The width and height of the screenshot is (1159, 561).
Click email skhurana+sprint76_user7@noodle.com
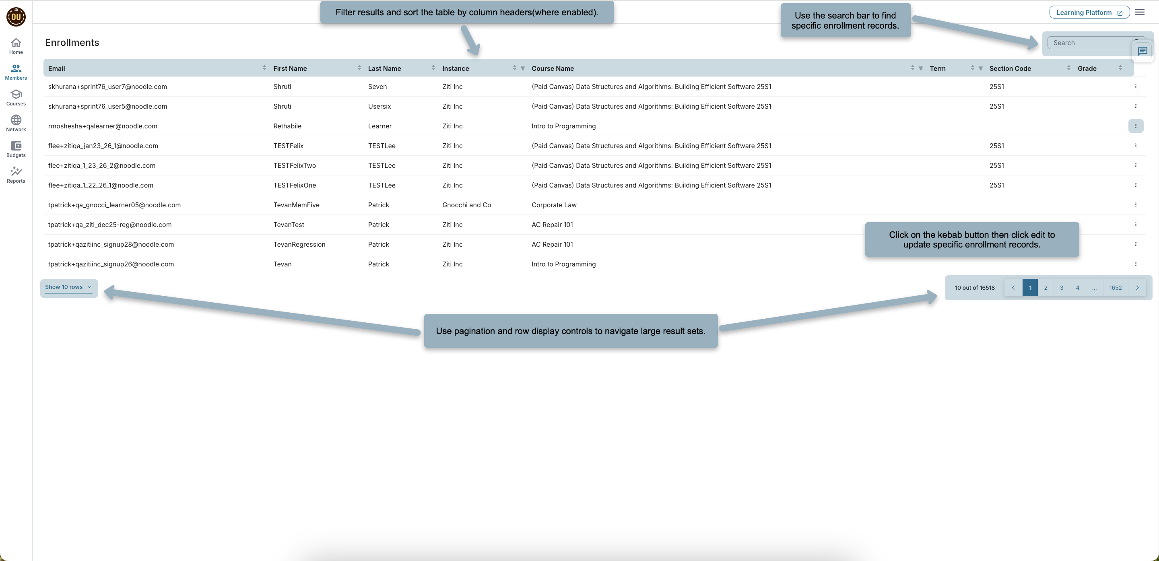[107, 87]
